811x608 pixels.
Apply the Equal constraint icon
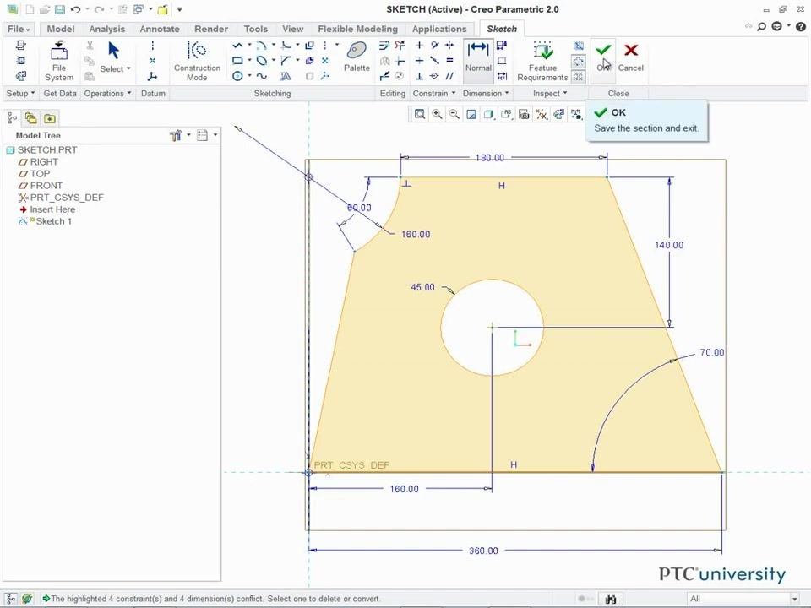[449, 61]
